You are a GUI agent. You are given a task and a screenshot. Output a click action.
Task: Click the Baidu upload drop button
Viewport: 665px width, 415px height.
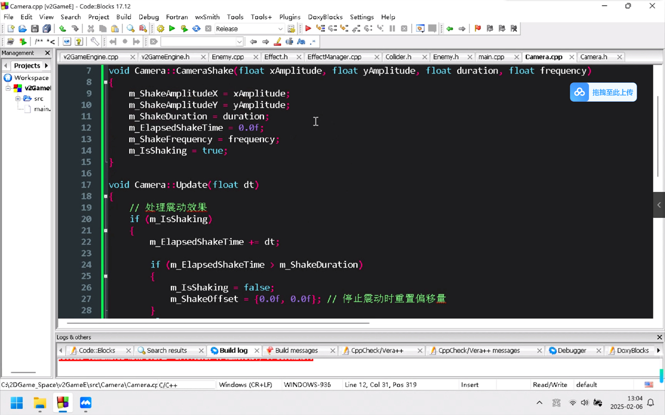(603, 92)
